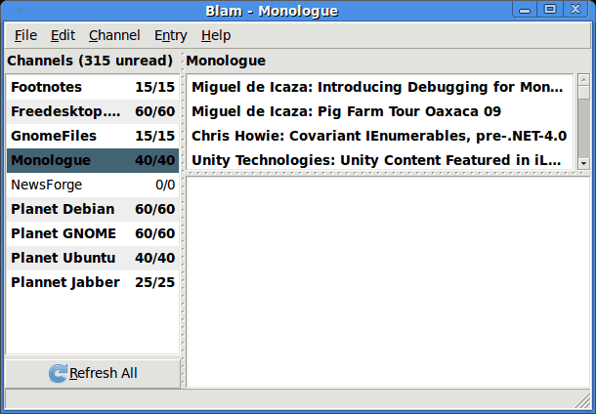Open the Edit menu
Viewport: 596px width, 414px height.
coord(63,35)
